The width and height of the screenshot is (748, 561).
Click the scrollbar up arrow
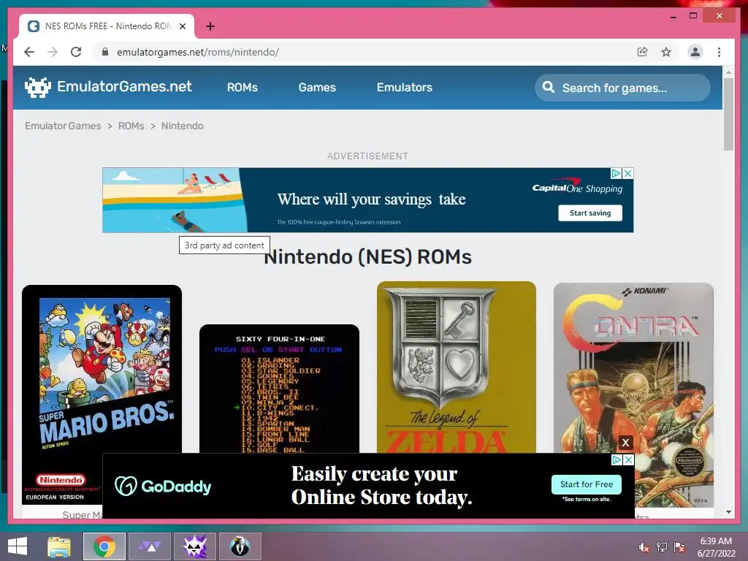tap(728, 72)
